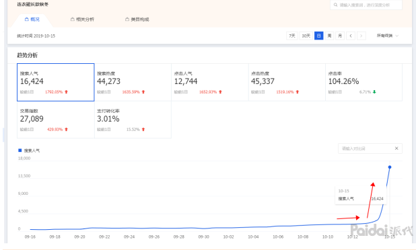This screenshot has height=250, width=416.
Task: Select the 日 daily granularity button
Action: (x=318, y=36)
